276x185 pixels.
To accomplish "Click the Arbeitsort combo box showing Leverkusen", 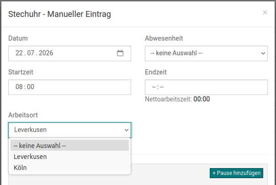I will point(69,130).
